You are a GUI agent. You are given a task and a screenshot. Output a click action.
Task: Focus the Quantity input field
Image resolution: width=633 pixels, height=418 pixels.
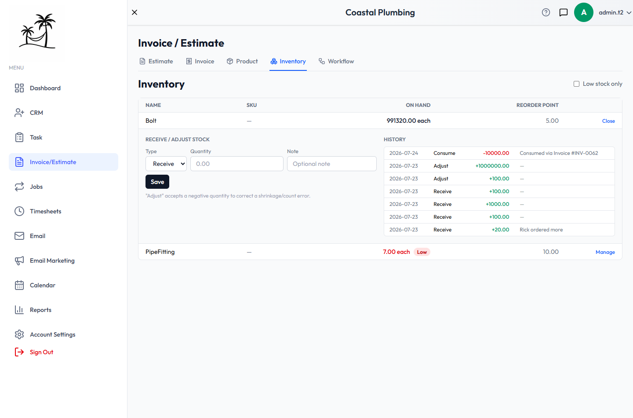click(x=237, y=164)
